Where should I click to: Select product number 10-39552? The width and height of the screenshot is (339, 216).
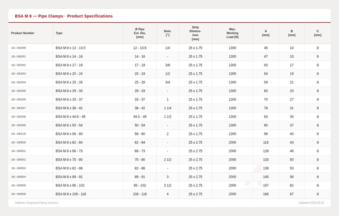[x=18, y=159]
